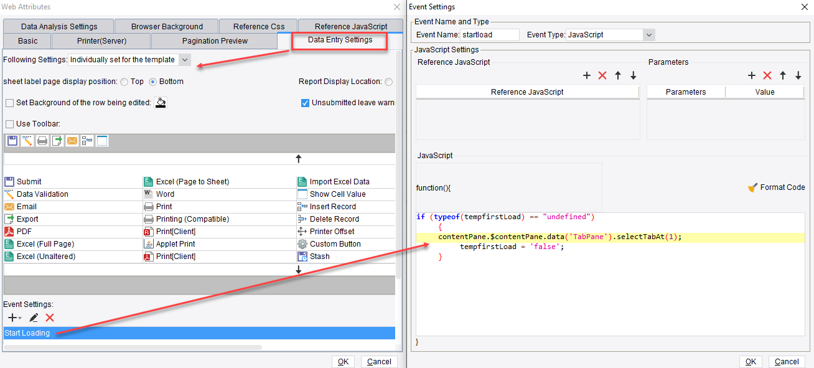Move the parameter up with the arrow icon
814x368 pixels.
[783, 75]
